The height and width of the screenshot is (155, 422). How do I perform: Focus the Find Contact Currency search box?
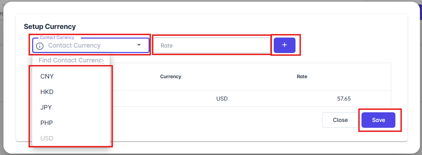[x=71, y=60]
